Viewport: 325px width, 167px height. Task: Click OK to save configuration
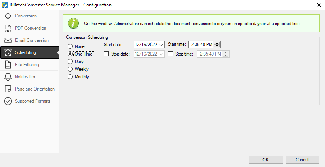coord(265,159)
